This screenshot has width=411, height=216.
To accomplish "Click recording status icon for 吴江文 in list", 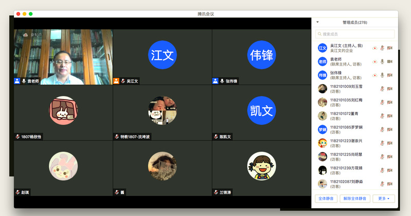I will (x=374, y=48).
